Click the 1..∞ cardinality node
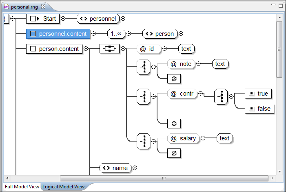 tap(116, 34)
